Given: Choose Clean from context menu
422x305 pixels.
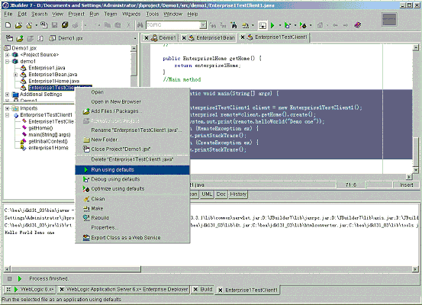Looking at the screenshot, I should [x=133, y=199].
